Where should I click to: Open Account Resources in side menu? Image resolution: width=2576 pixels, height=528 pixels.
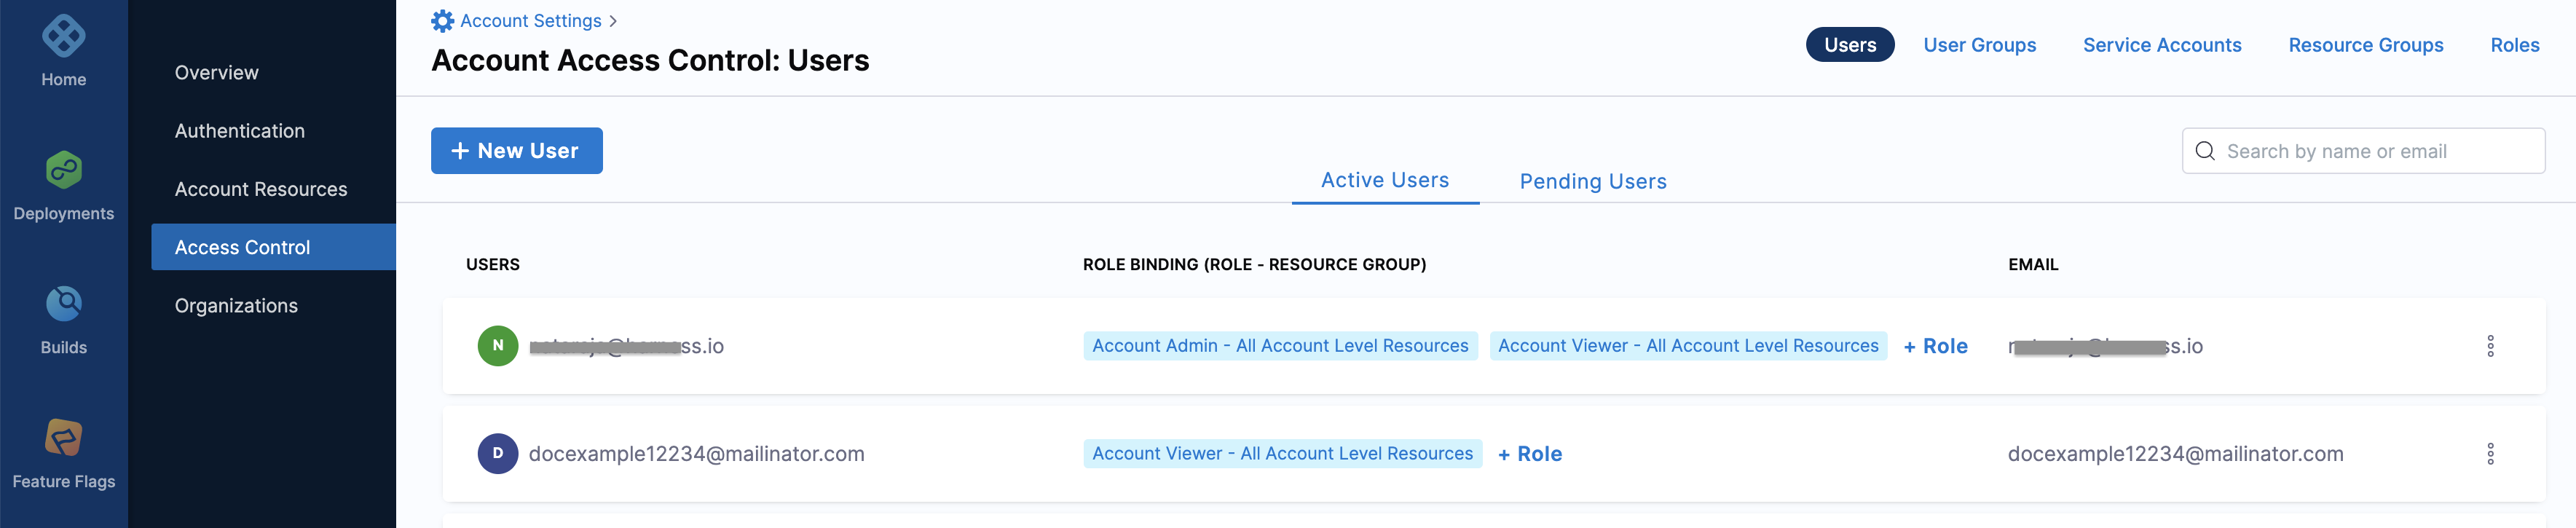261,189
